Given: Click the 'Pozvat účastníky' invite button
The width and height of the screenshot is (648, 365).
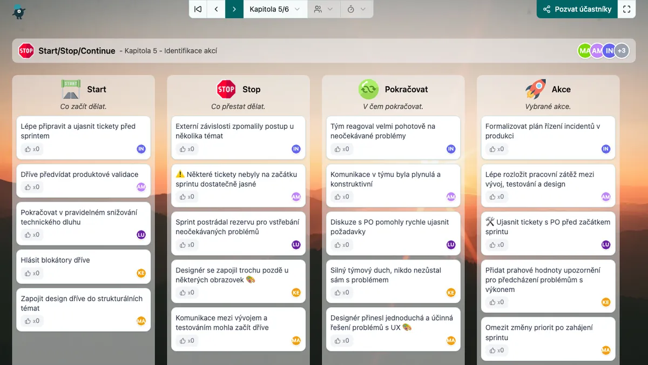Looking at the screenshot, I should point(577,9).
